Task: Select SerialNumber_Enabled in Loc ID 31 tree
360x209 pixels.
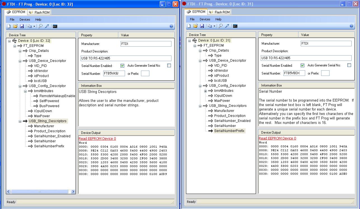Action: (x=232, y=121)
